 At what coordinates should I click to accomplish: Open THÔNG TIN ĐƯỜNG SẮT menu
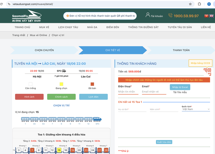(143, 27)
